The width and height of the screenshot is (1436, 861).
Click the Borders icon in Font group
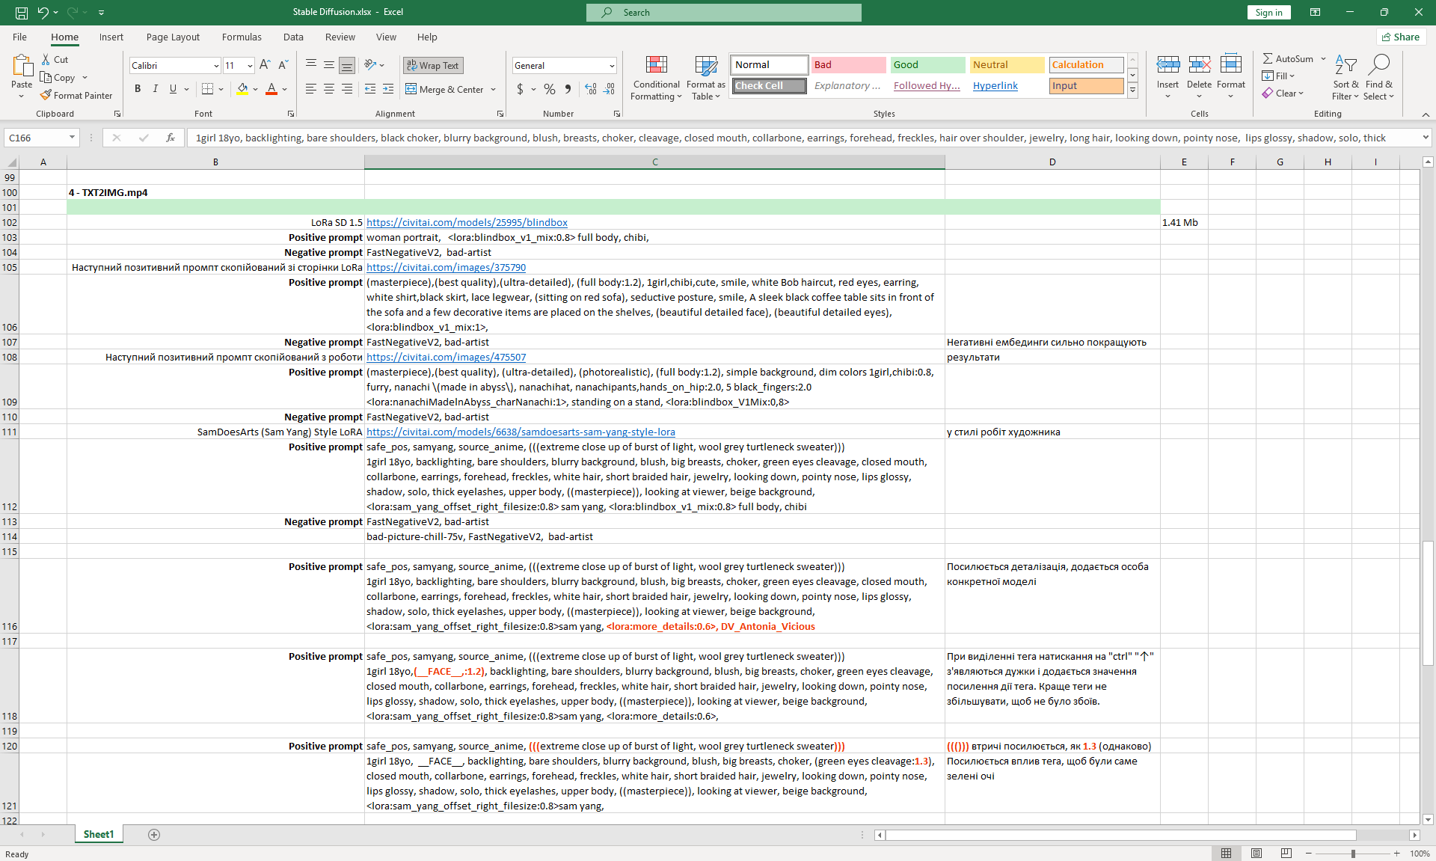(x=208, y=89)
